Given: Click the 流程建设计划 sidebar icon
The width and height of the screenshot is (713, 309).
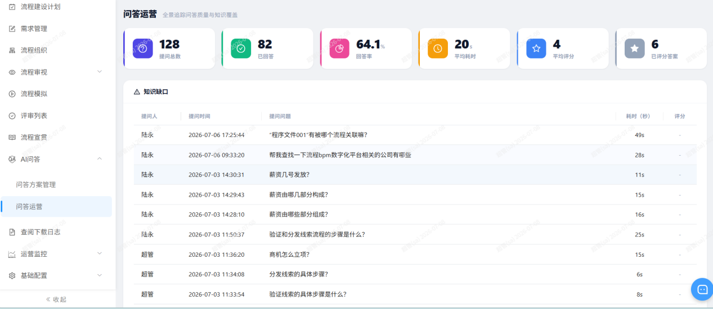Looking at the screenshot, I should pyautogui.click(x=12, y=7).
